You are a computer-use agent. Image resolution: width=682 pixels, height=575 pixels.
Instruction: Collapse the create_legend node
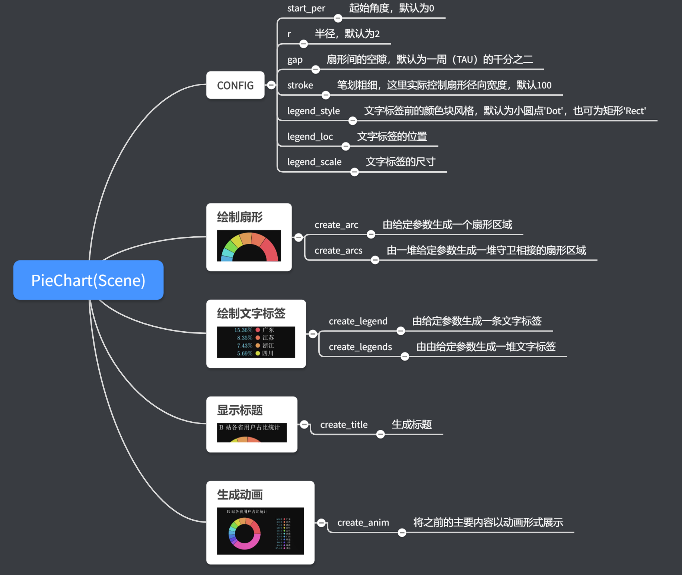(x=401, y=331)
